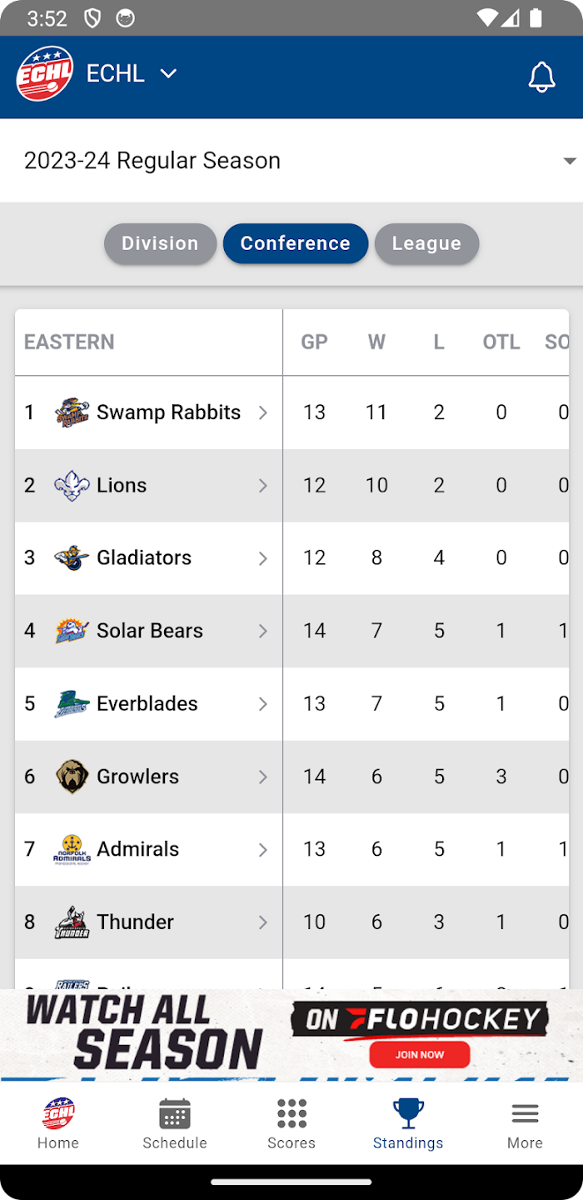Select the Standings trophy icon
This screenshot has height=1200, width=583.
[408, 1112]
